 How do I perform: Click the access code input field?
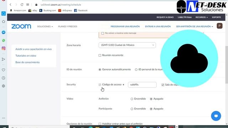coord(142,85)
